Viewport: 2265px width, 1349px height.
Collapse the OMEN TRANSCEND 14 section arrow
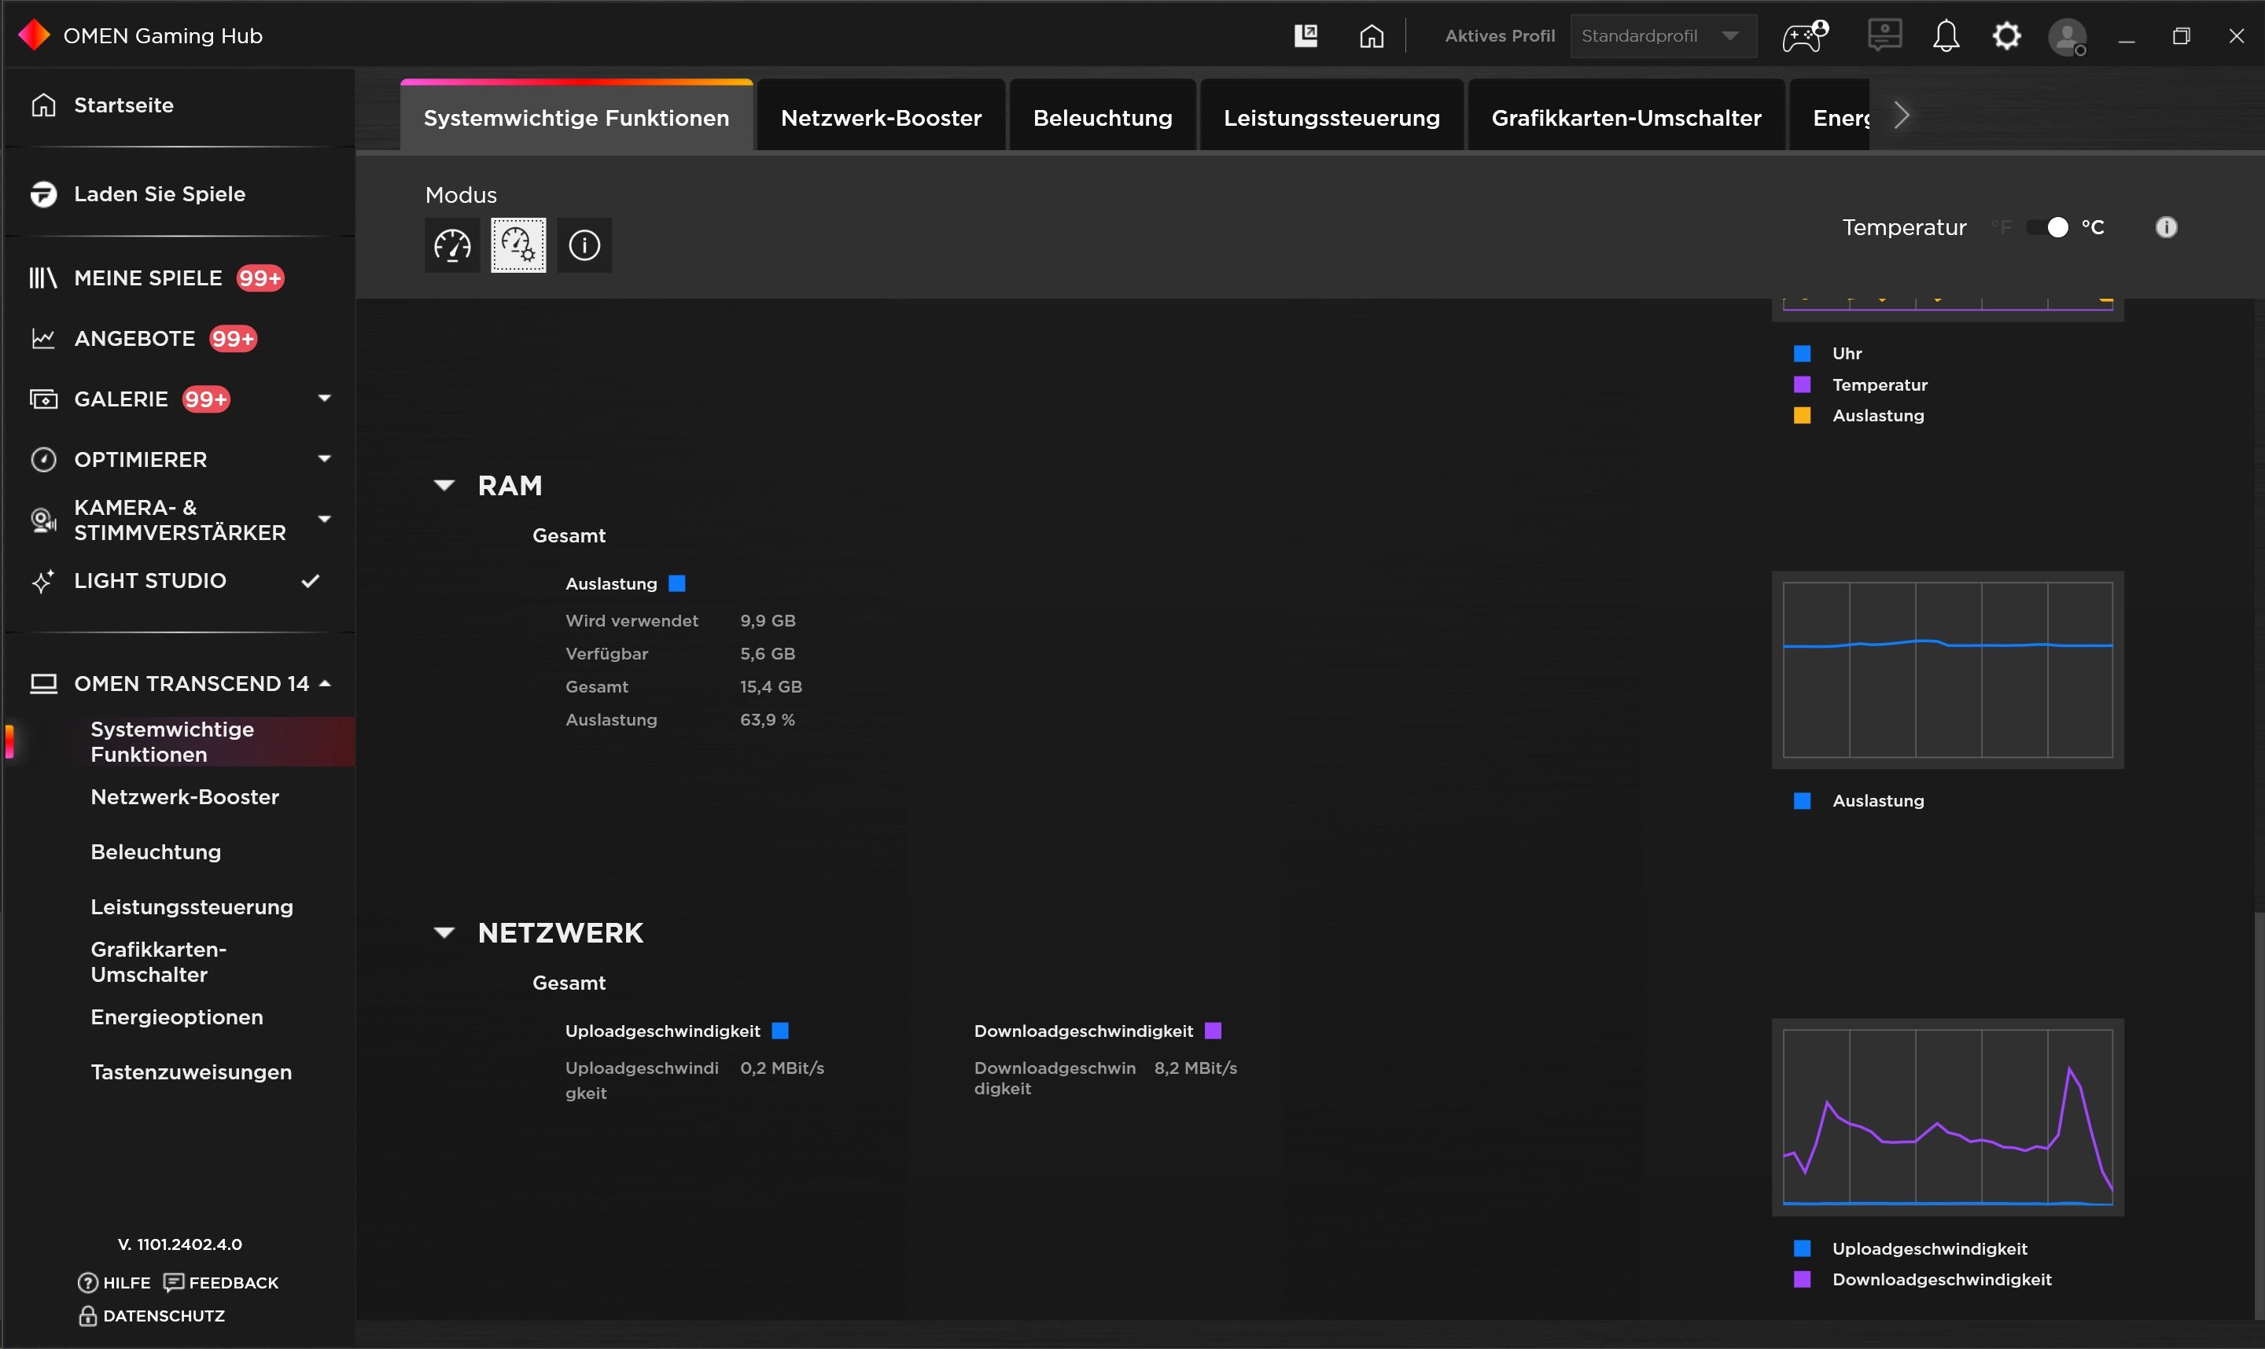[326, 684]
